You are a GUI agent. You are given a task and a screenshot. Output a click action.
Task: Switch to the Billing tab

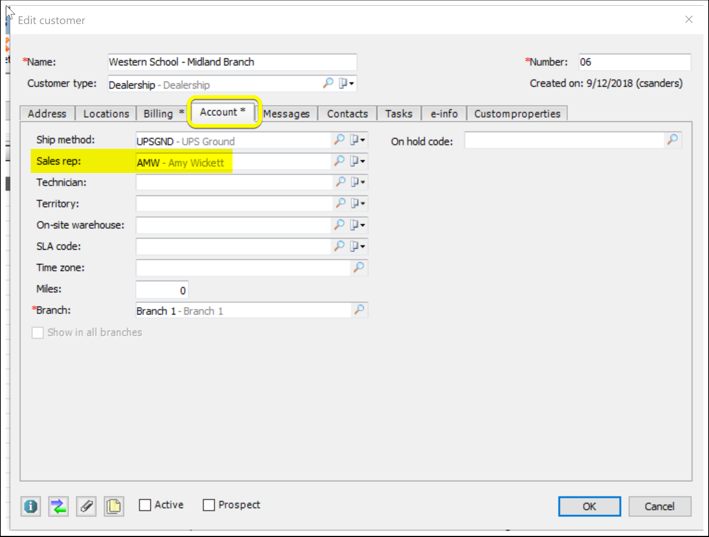(163, 114)
